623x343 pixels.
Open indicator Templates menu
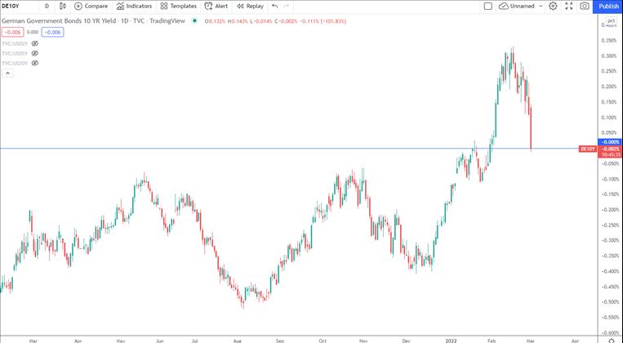(x=178, y=6)
